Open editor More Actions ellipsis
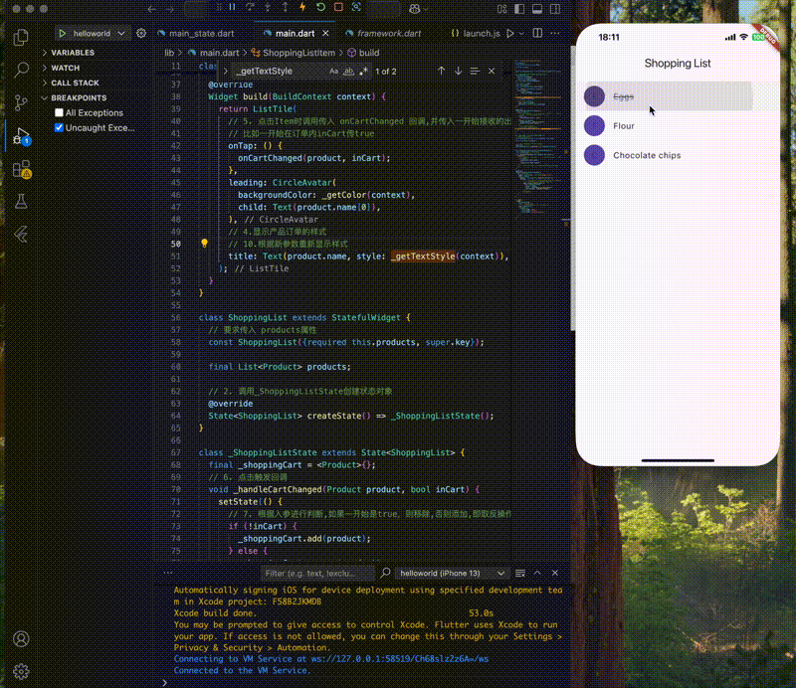The image size is (796, 688). tap(555, 33)
